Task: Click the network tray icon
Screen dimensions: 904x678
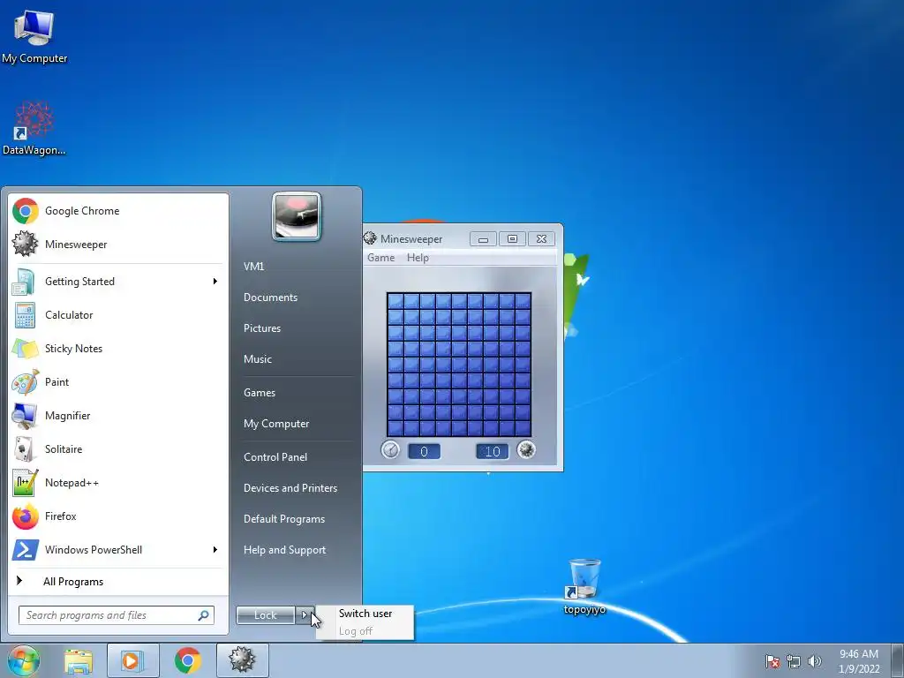Action: [794, 661]
